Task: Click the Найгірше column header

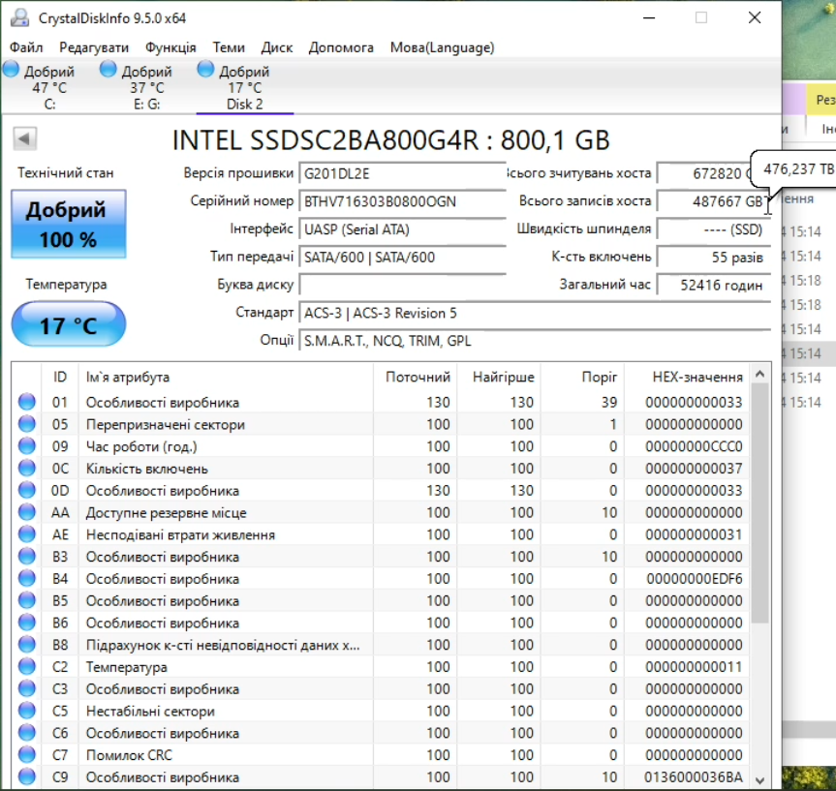Action: (x=499, y=378)
